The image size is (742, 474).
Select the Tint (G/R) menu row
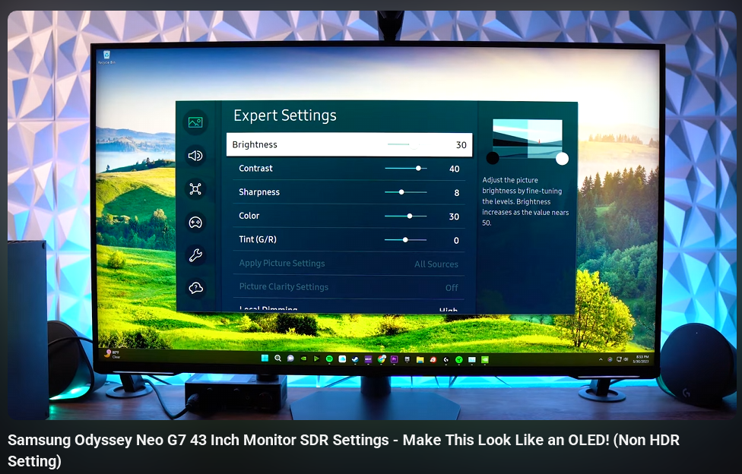point(349,239)
